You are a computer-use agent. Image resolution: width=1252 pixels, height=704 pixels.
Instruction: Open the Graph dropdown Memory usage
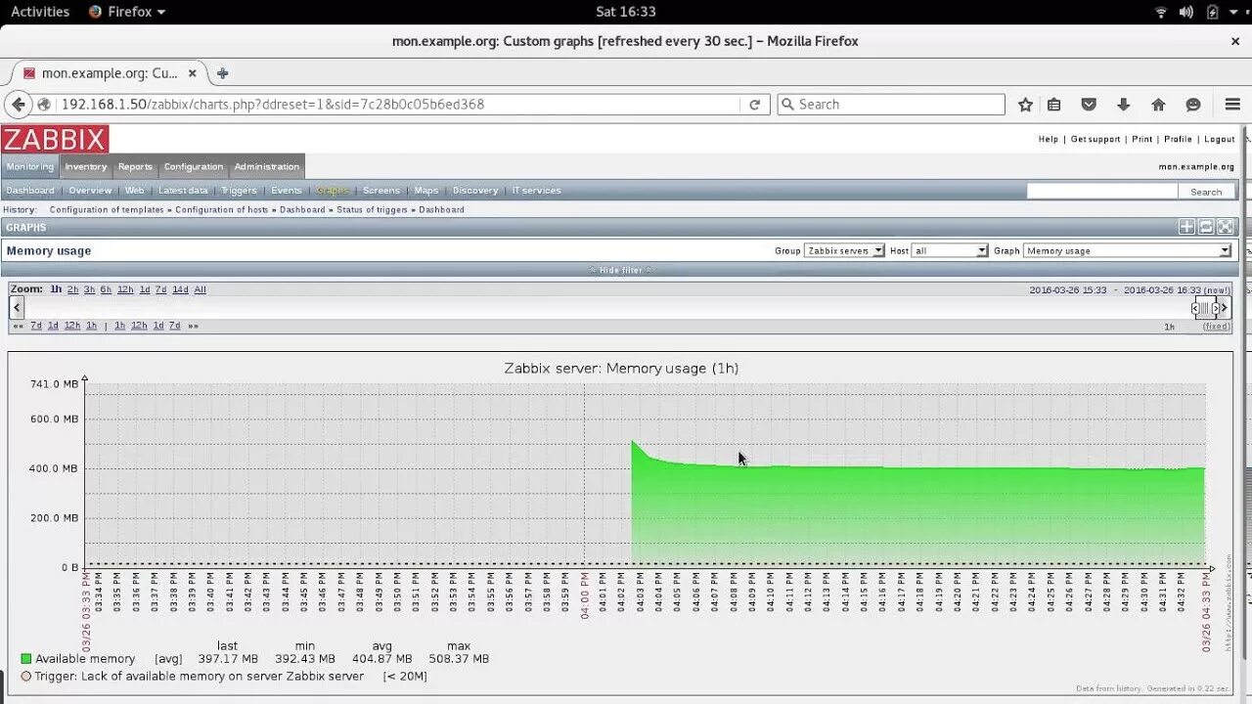tap(1127, 250)
